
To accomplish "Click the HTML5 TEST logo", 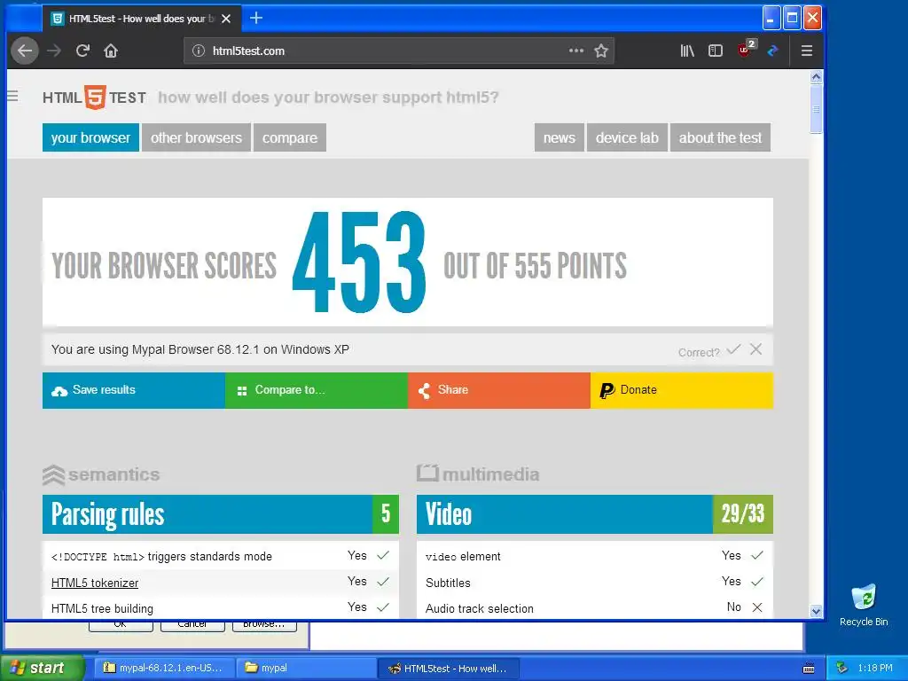I will tap(94, 98).
